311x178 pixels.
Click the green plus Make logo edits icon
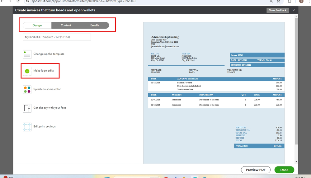(27, 71)
